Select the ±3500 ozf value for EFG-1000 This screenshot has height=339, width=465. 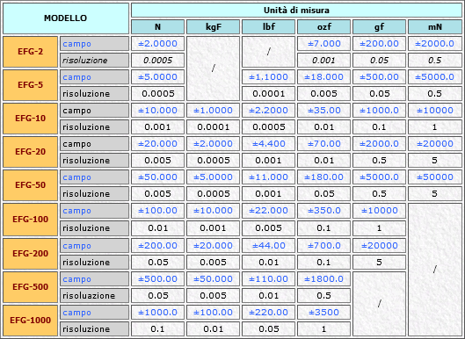coord(324,313)
